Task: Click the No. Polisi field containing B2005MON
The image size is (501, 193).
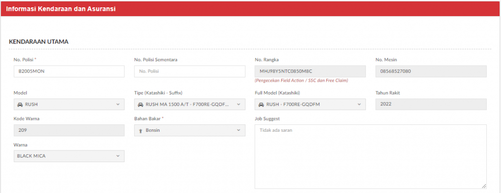Action: (69, 72)
